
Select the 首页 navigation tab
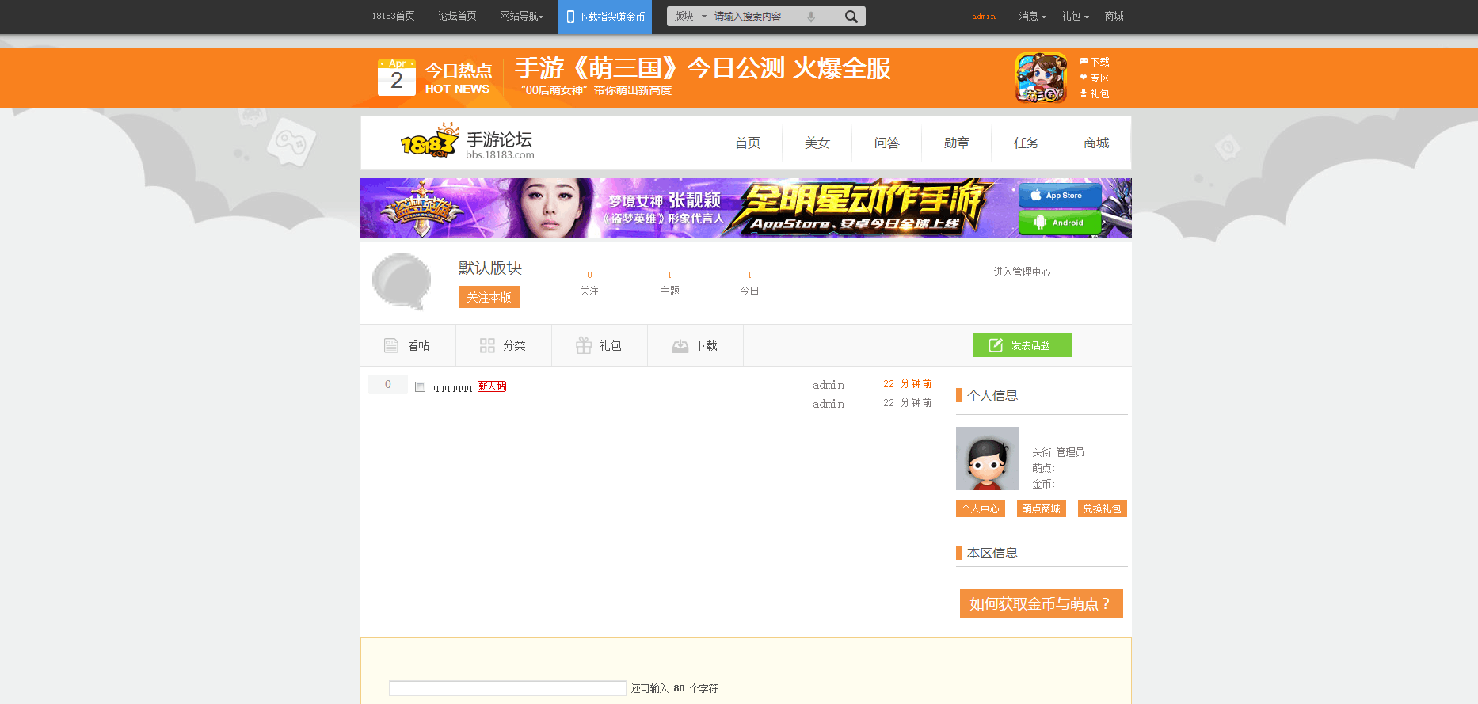pos(748,143)
